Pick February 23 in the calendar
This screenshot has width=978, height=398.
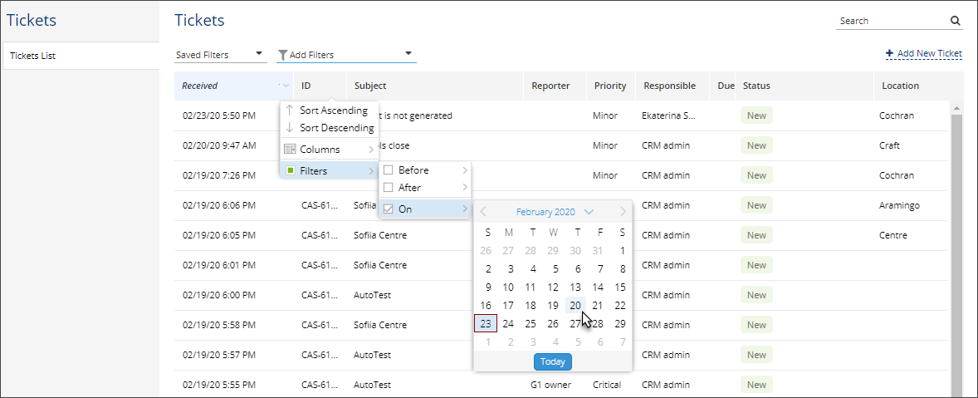(486, 324)
